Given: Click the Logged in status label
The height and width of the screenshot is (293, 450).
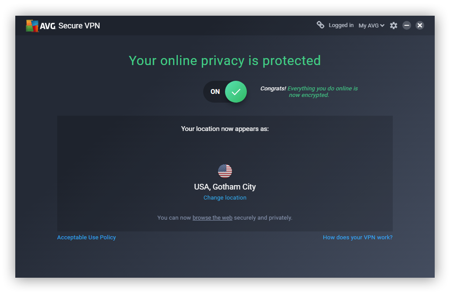Looking at the screenshot, I should pos(341,25).
